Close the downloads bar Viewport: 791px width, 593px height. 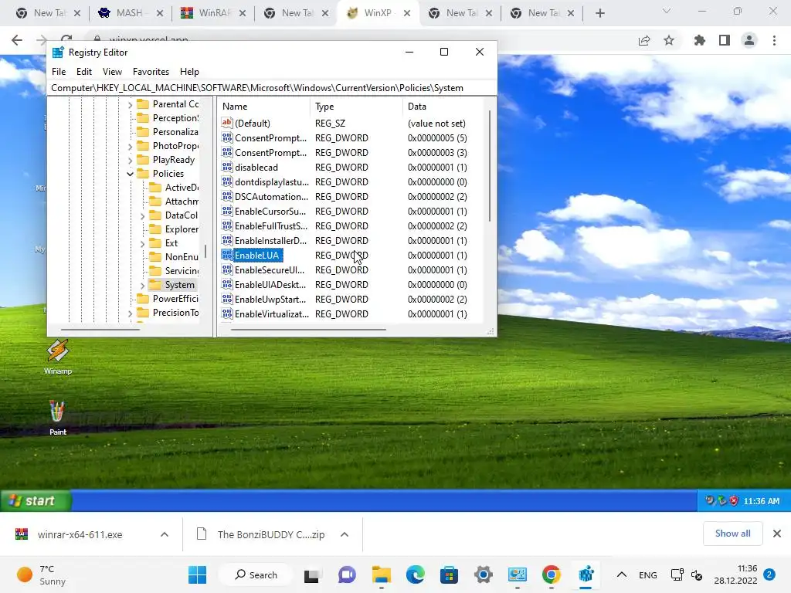tap(777, 534)
